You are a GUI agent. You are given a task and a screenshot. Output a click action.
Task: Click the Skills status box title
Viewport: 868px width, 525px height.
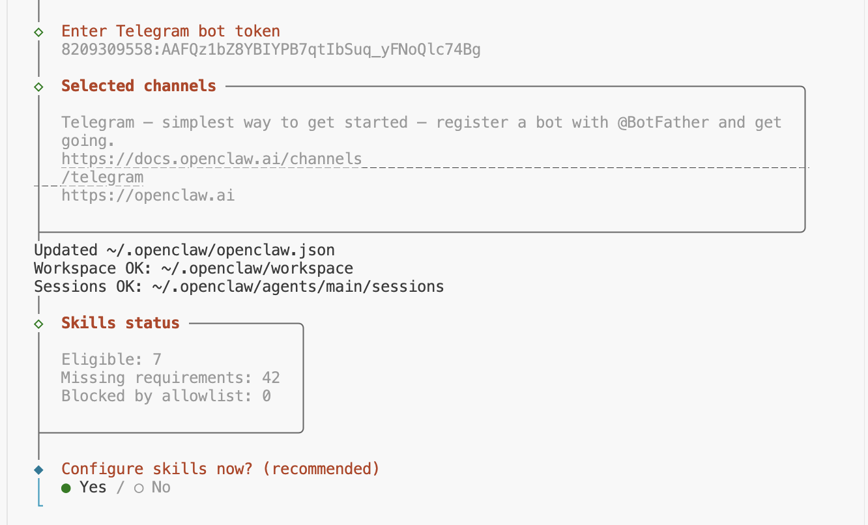tap(121, 323)
